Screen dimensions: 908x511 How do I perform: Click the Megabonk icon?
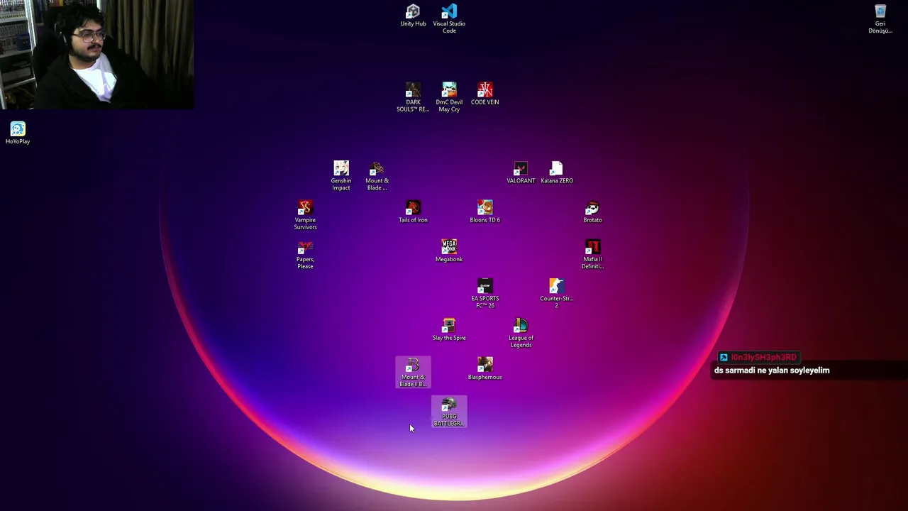click(x=449, y=251)
